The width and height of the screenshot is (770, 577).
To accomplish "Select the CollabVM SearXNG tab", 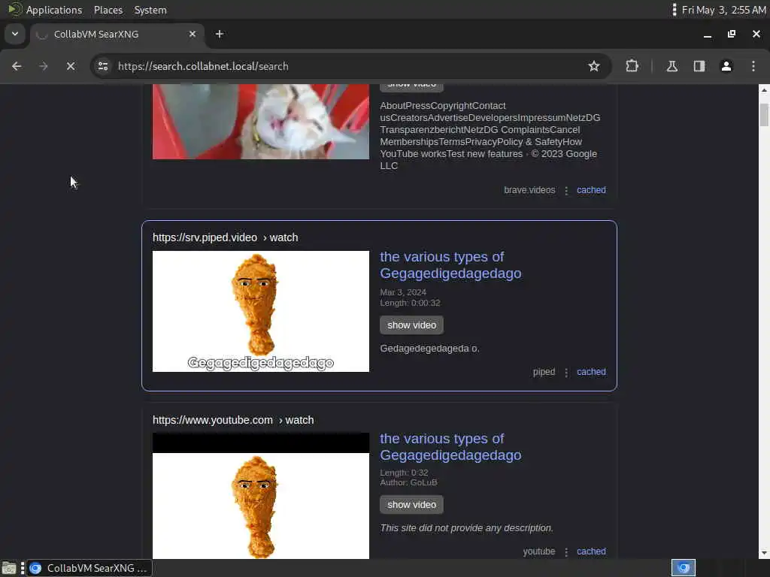I will point(117,34).
